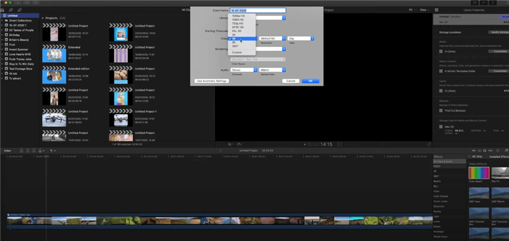
Task: Choose 720p HD from video format menu
Action: pos(242,23)
